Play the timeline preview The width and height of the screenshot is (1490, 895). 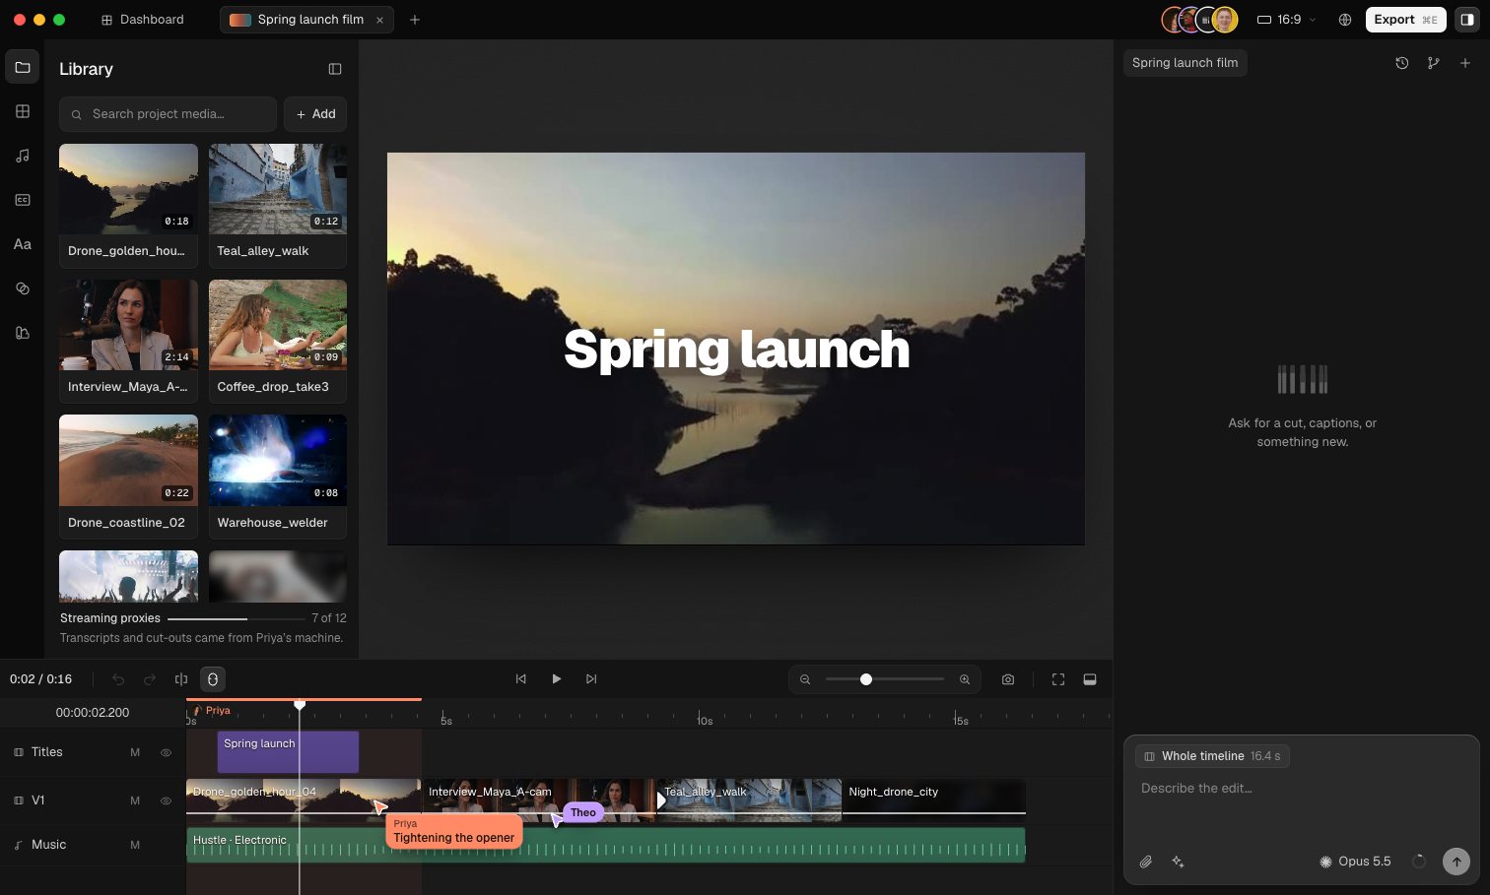(557, 679)
